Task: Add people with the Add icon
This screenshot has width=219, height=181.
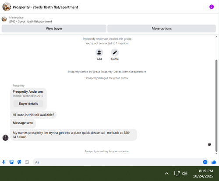Action: tap(99, 52)
